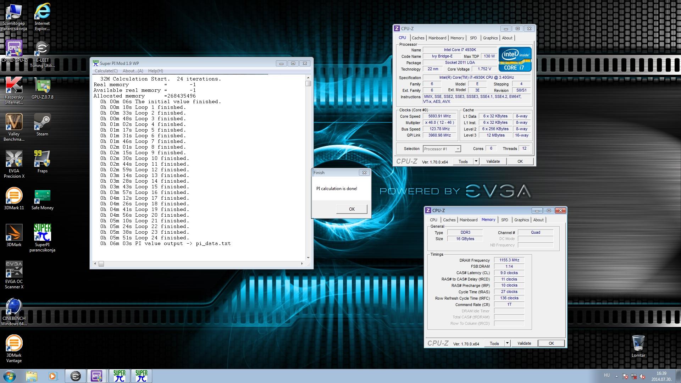Viewport: 681px width, 383px height.
Task: Click Super PI scroll down arrow
Action: (x=308, y=258)
